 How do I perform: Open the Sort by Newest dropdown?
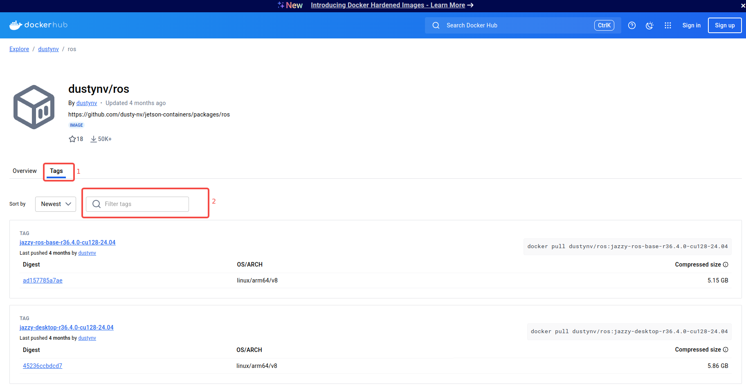(x=55, y=204)
